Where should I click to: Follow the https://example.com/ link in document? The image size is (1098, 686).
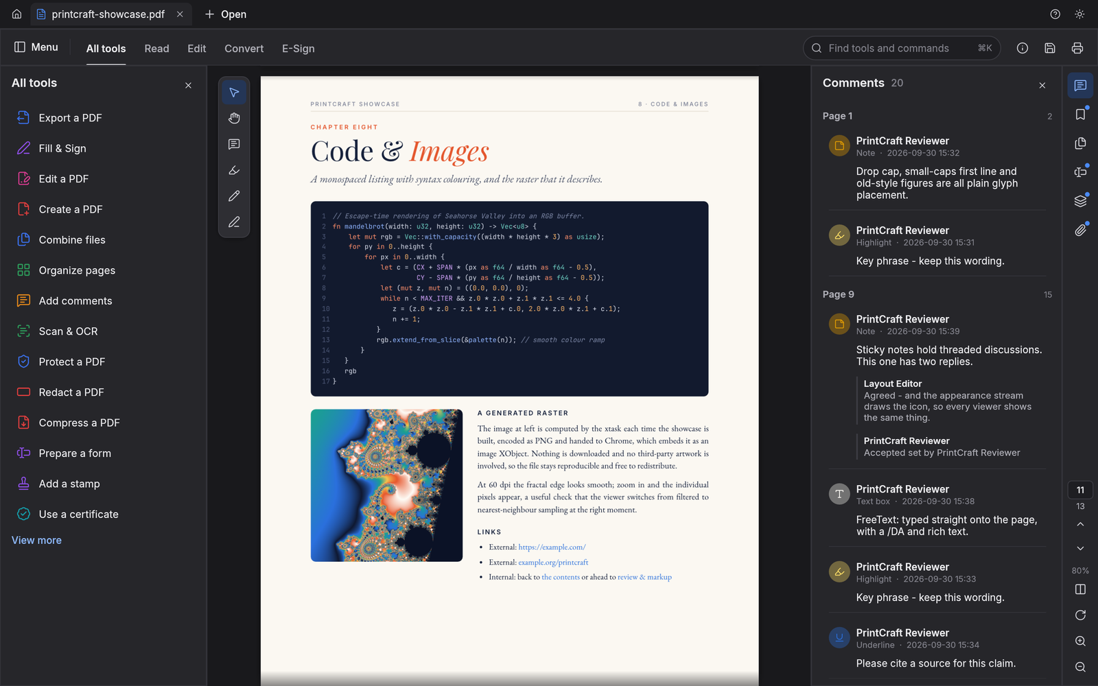click(552, 547)
